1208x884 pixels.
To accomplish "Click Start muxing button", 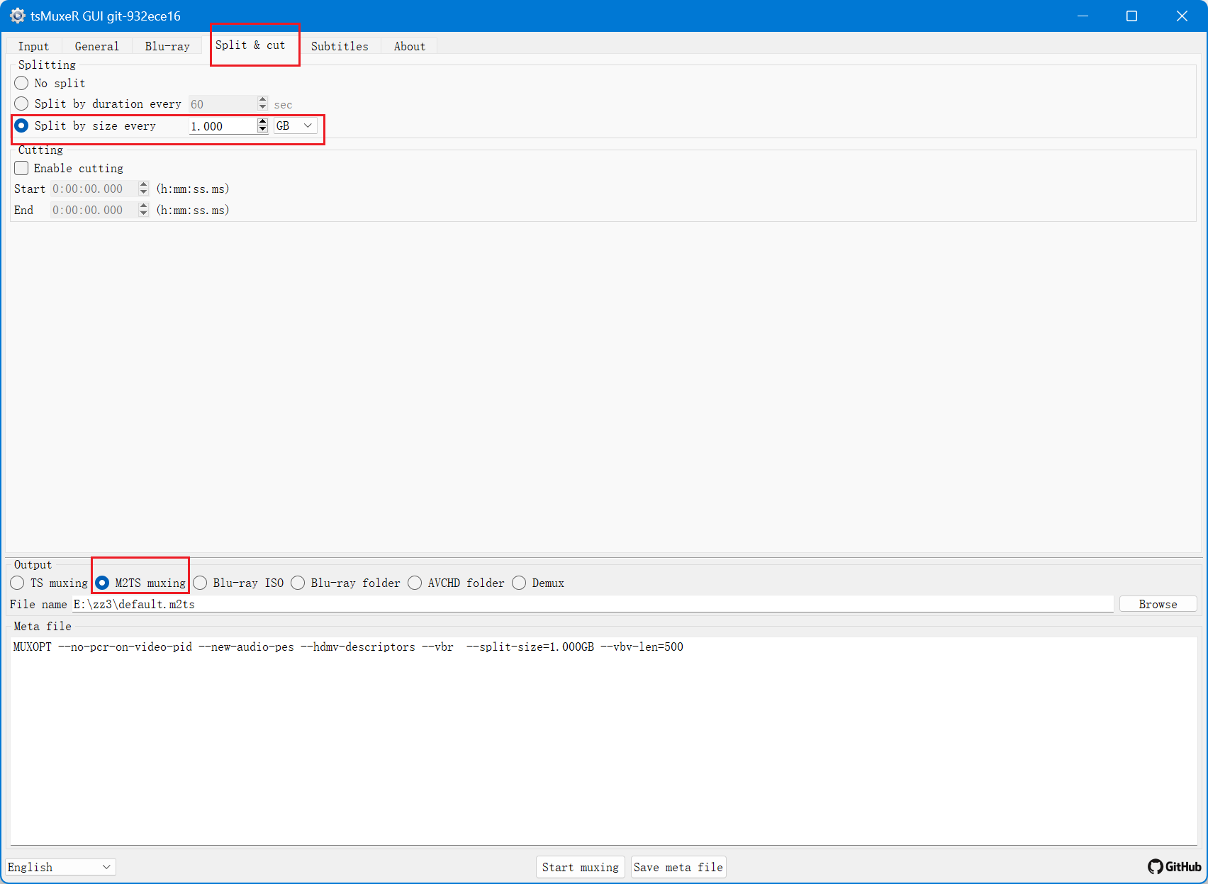I will 581,867.
